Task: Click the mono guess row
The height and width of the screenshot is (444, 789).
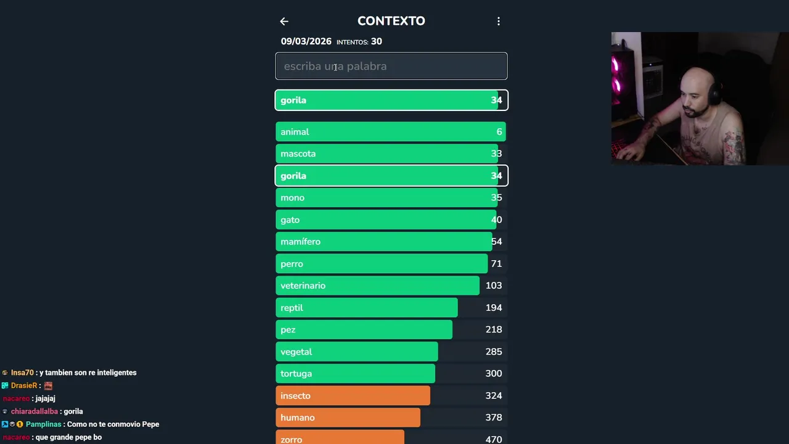Action: coord(391,198)
